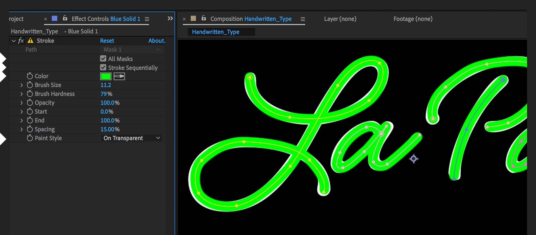The height and width of the screenshot is (235, 536).
Task: Click the Opacity stopwatch icon
Action: [30, 103]
